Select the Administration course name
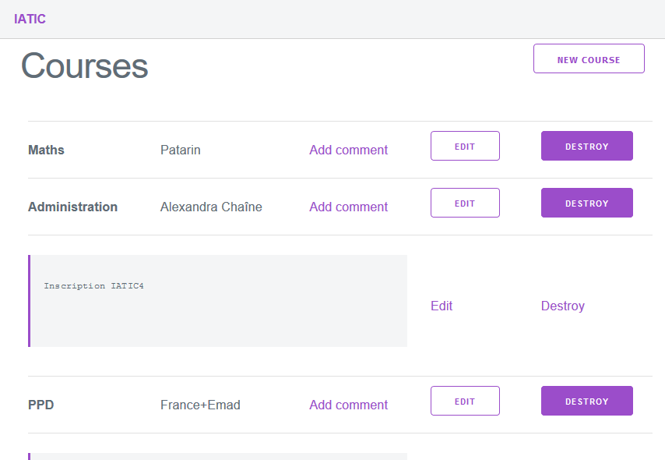Image resolution: width=665 pixels, height=460 pixels. [x=72, y=207]
